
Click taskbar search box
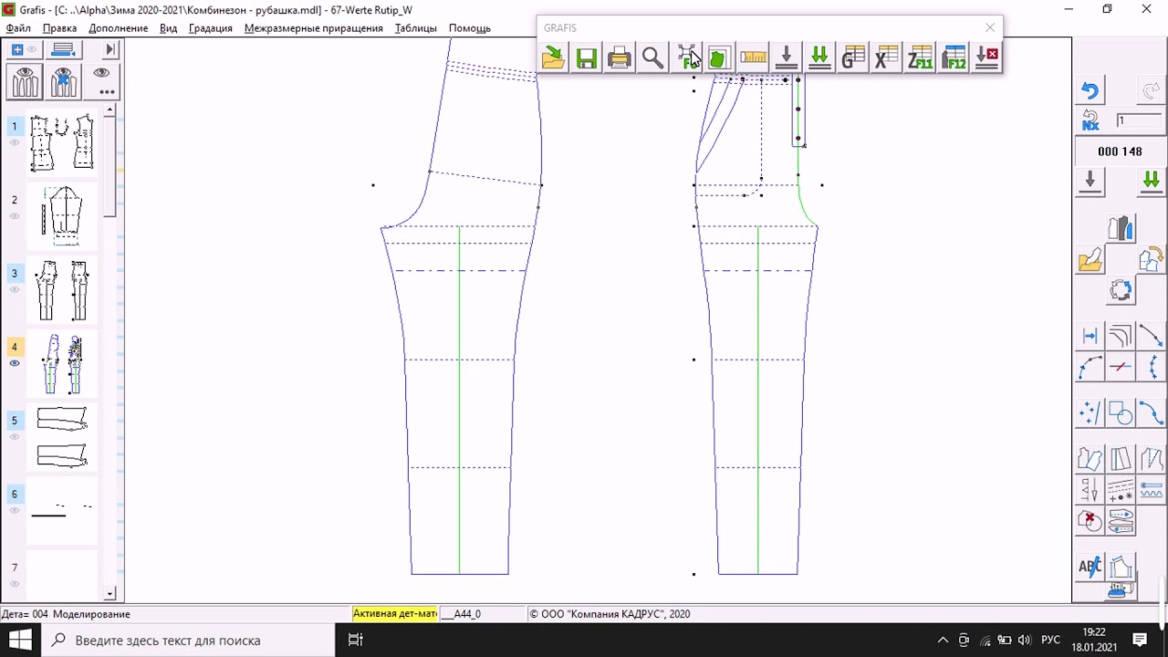coord(190,640)
